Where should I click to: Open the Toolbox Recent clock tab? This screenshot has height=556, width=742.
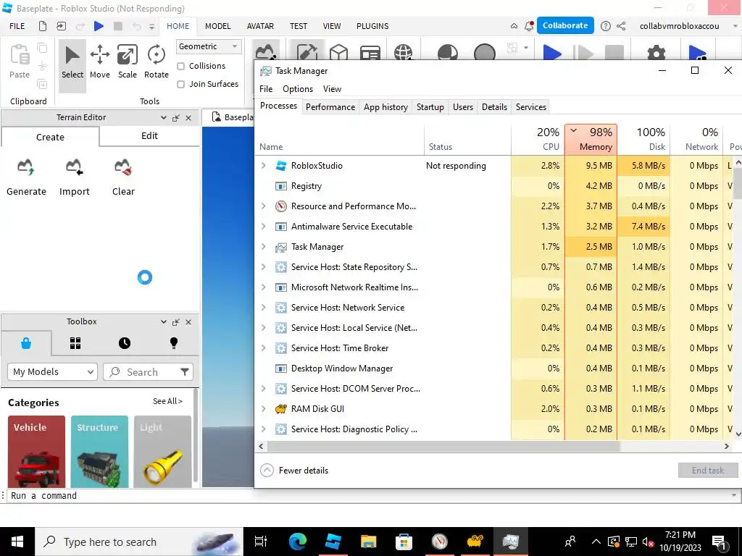click(x=125, y=343)
